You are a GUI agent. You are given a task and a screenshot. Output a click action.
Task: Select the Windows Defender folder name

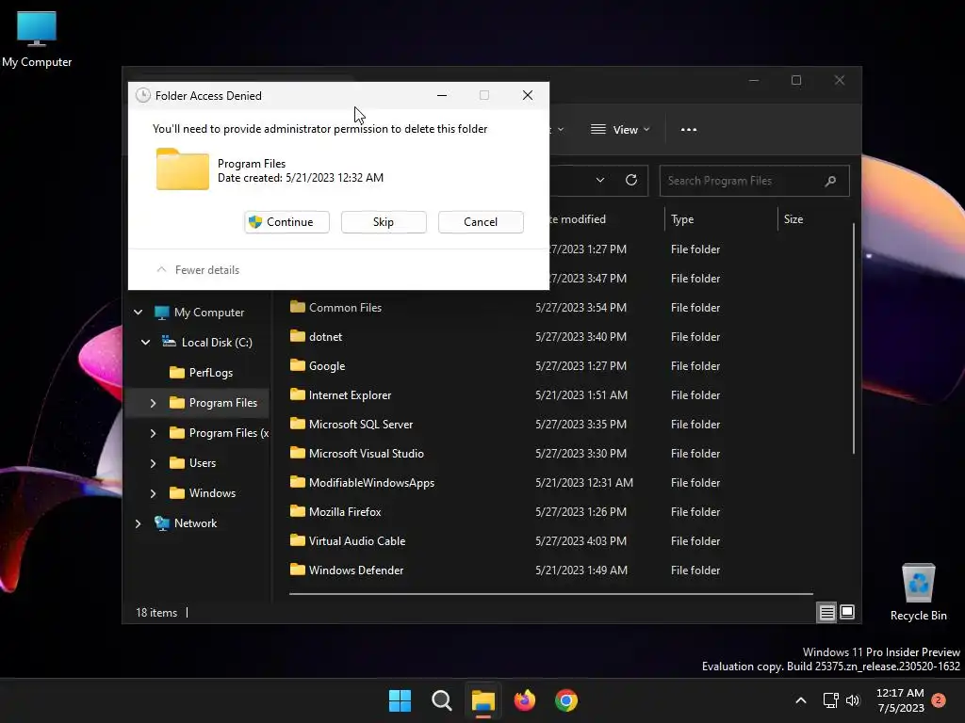(x=356, y=570)
